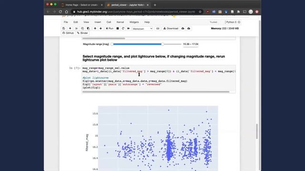This screenshot has height=171, width=305.
Task: Click the horizontal scrollbar under the code cell
Action: (x=156, y=92)
